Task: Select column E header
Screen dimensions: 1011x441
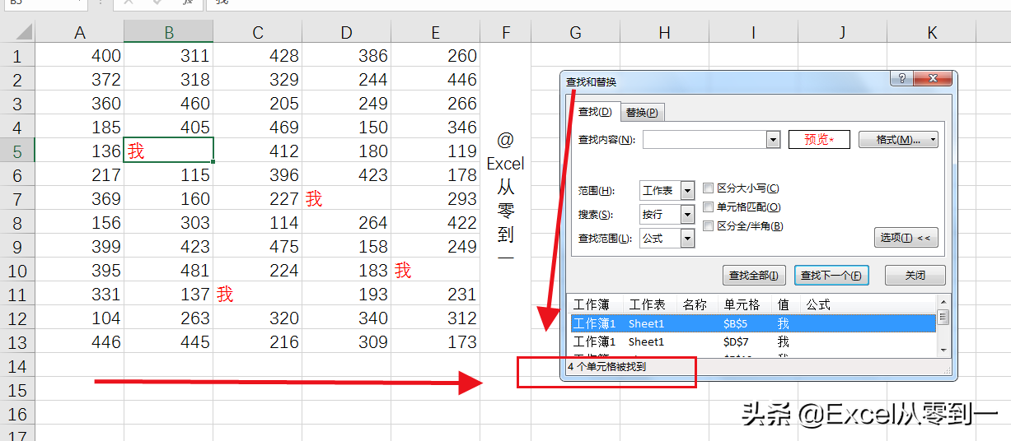Action: pyautogui.click(x=436, y=32)
